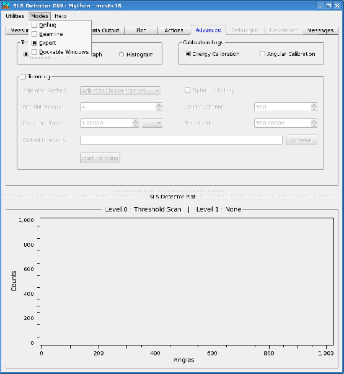Maximize the SLS Detector GUI window
Viewport: 344px width, 374px height.
[329, 6]
